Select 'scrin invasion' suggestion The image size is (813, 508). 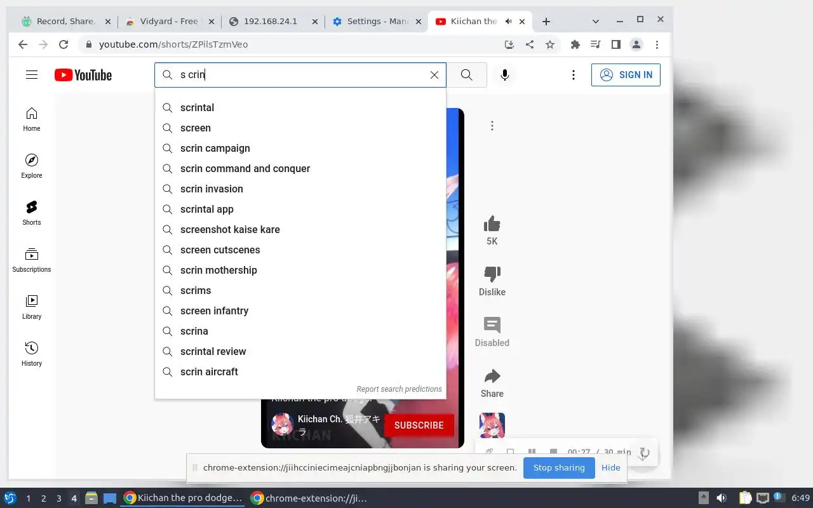coord(300,189)
